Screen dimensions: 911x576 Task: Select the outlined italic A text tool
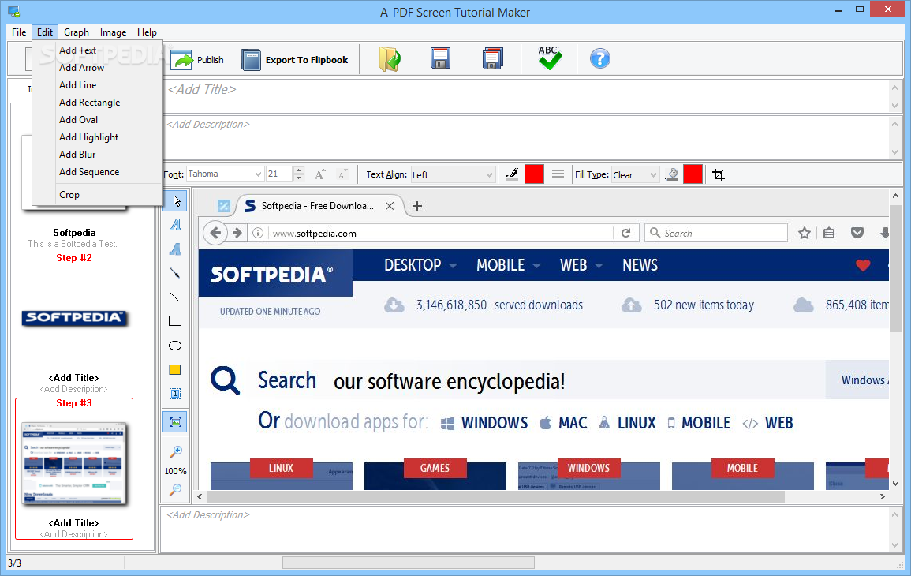(175, 225)
